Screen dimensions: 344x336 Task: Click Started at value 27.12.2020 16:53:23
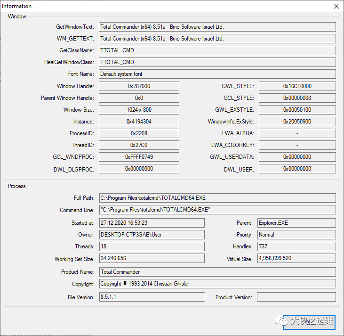click(152, 223)
